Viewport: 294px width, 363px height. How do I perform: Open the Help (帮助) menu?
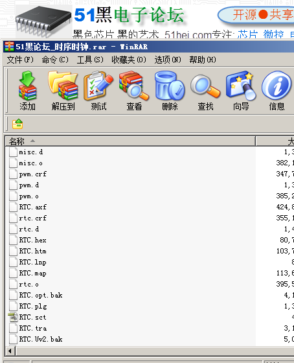[x=203, y=60]
